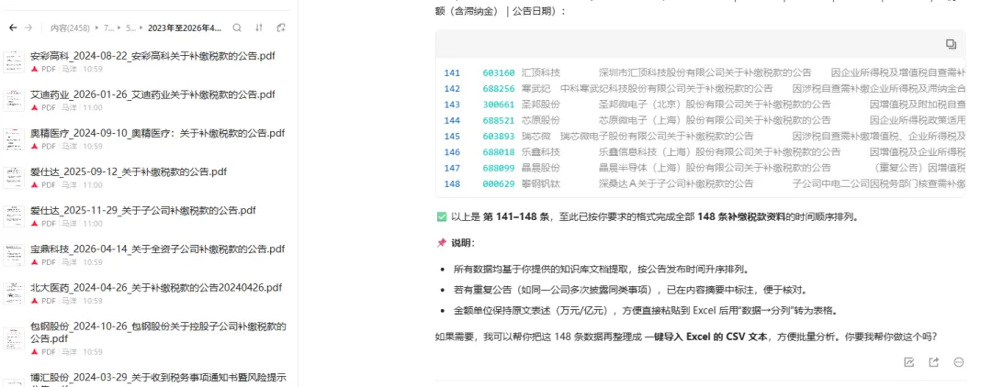
Task: Click PDF type icon under 北大医药 file
Action: coord(34,301)
